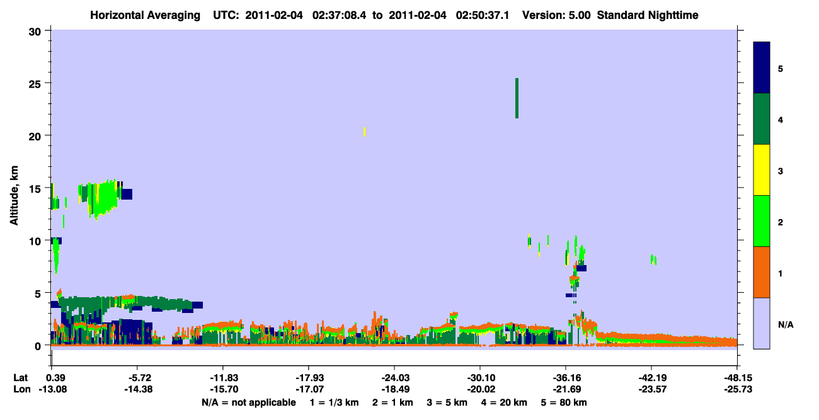
Task: Click the 'Version: 5.00' text in title
Action: click(x=556, y=14)
